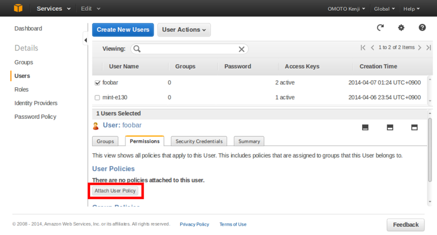Open Password Policy in the sidebar
Image resolution: width=437 pixels, height=235 pixels.
coord(35,117)
